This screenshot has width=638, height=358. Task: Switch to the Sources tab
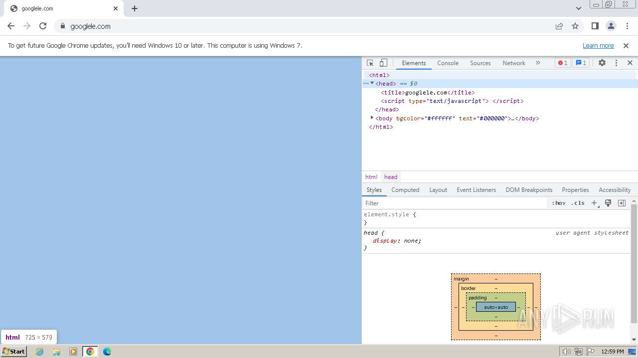480,63
